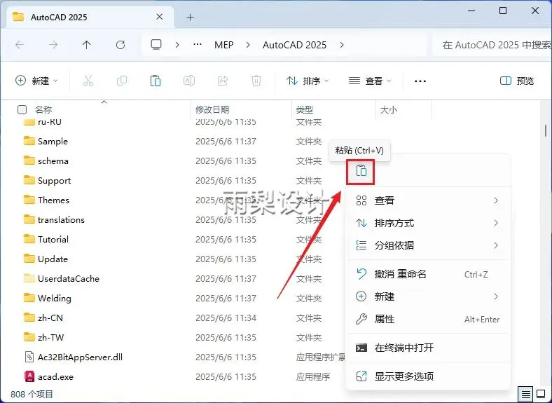Sort by the 大小 column header
The height and width of the screenshot is (403, 552).
click(x=389, y=109)
